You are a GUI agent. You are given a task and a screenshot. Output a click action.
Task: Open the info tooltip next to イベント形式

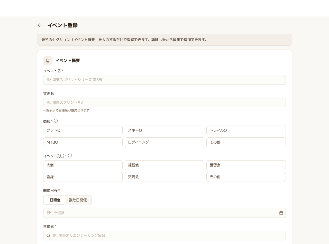70,155
